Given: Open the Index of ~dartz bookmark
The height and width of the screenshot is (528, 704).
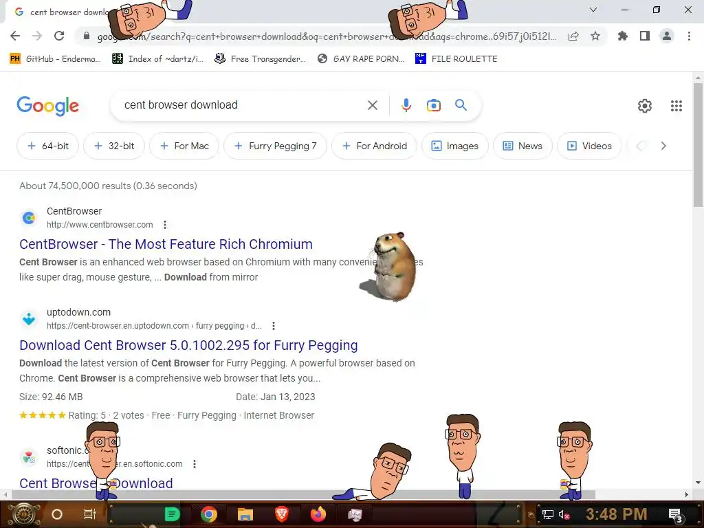Looking at the screenshot, I should point(157,59).
